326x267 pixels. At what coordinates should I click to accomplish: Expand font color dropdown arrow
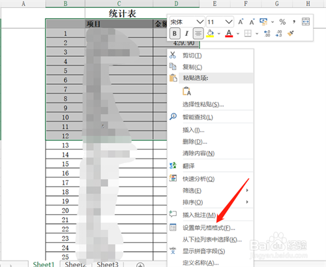tap(238, 34)
